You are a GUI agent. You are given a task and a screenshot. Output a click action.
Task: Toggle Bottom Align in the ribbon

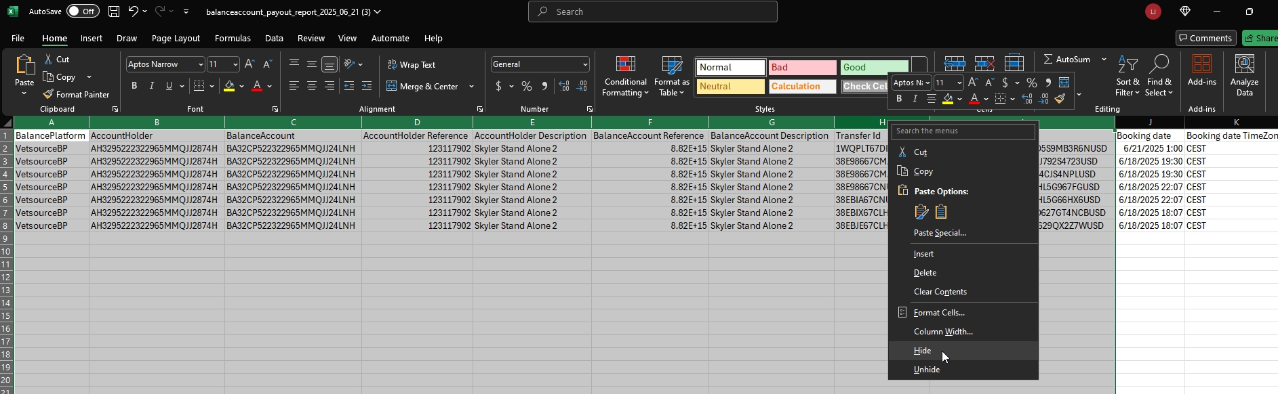tap(330, 64)
